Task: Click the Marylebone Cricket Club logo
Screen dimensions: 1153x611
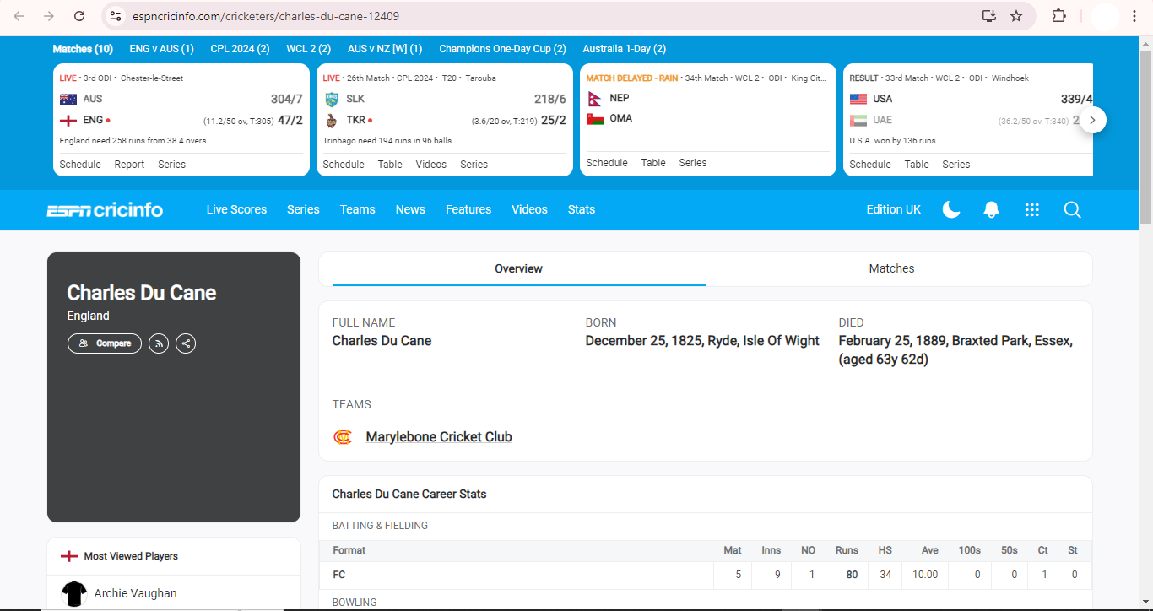Action: 343,437
